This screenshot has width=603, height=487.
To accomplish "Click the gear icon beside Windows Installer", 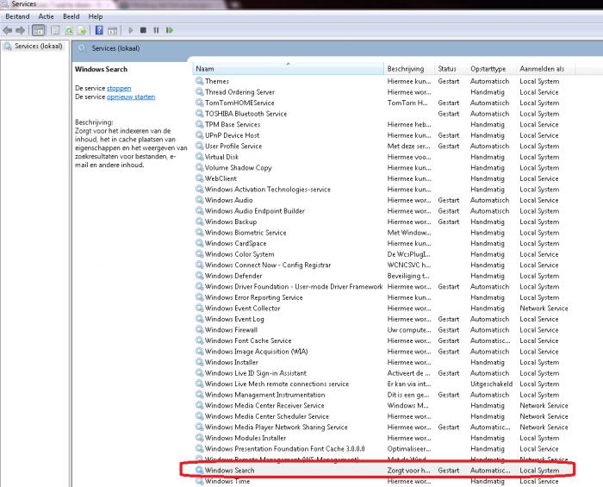I will (199, 362).
